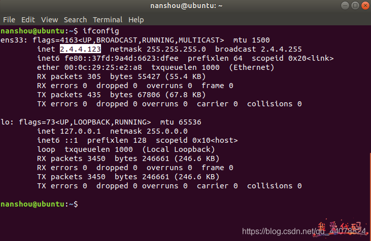Screen dimensions: 371x241
Task: Click the ifconfig command text
Action: click(x=101, y=31)
